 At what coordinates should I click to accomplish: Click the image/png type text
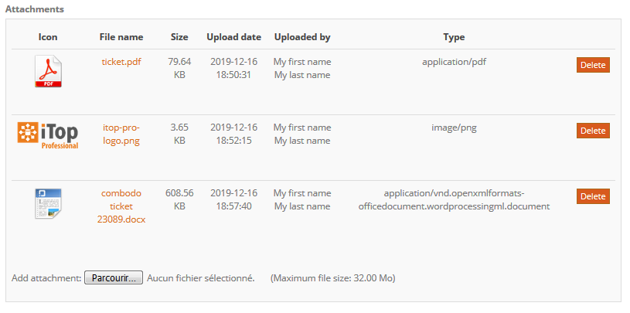(x=454, y=128)
